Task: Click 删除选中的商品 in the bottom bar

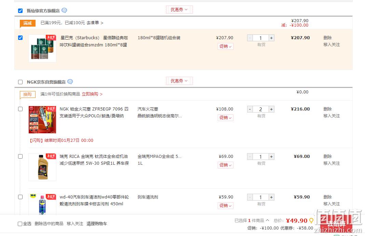Action: [49, 224]
